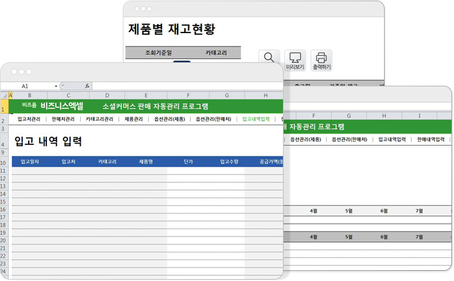Select column H header in front sheet
This screenshot has height=281, width=454.
click(265, 95)
